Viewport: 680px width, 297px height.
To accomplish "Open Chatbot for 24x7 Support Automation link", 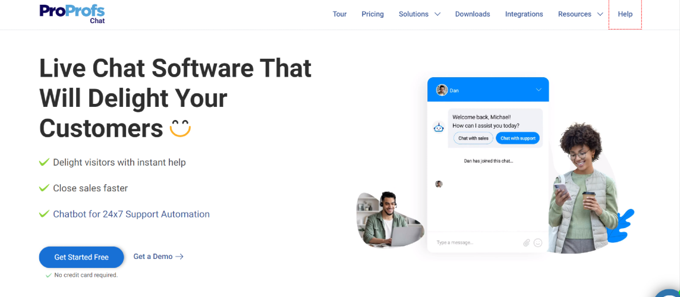I will (x=131, y=214).
